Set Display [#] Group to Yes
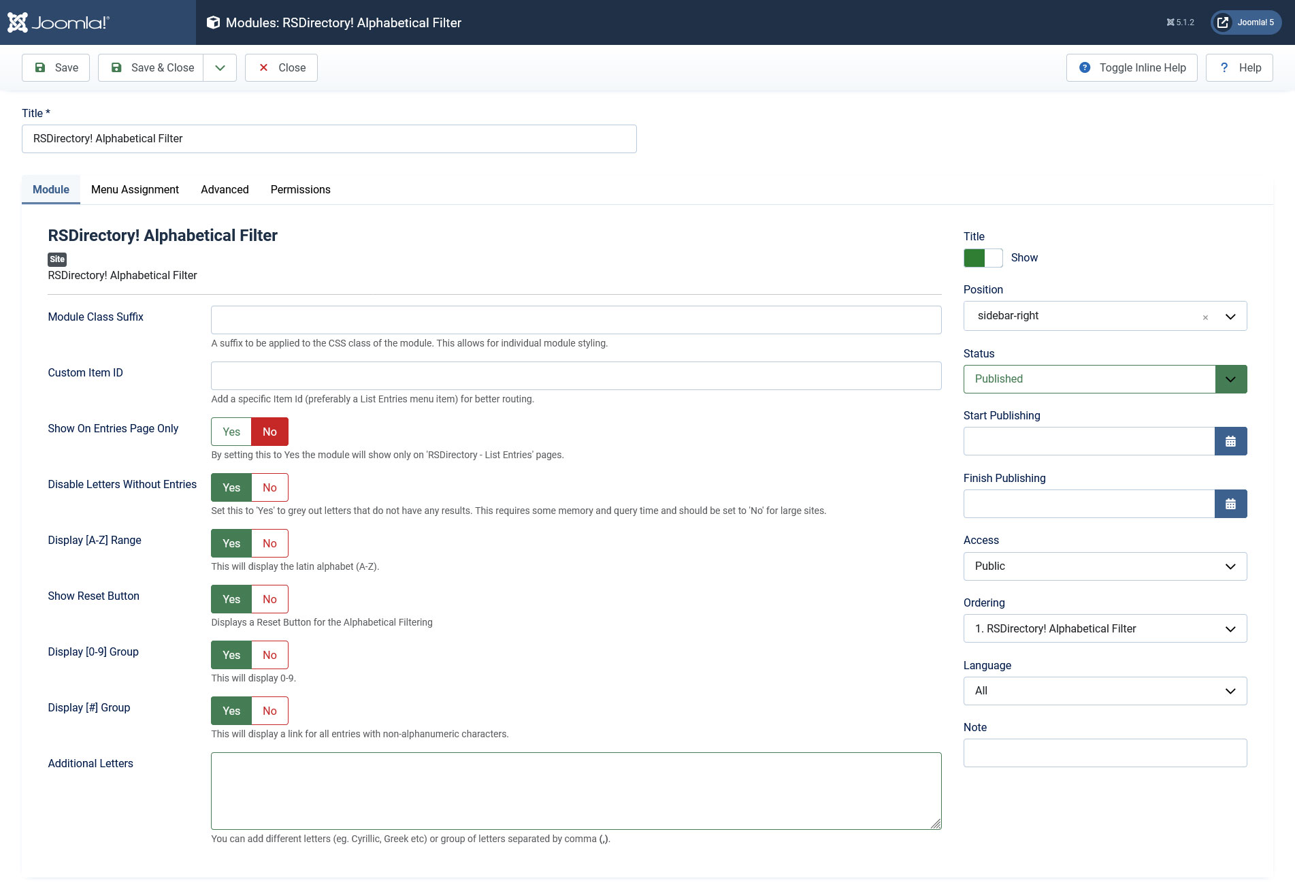The height and width of the screenshot is (885, 1295). point(231,711)
